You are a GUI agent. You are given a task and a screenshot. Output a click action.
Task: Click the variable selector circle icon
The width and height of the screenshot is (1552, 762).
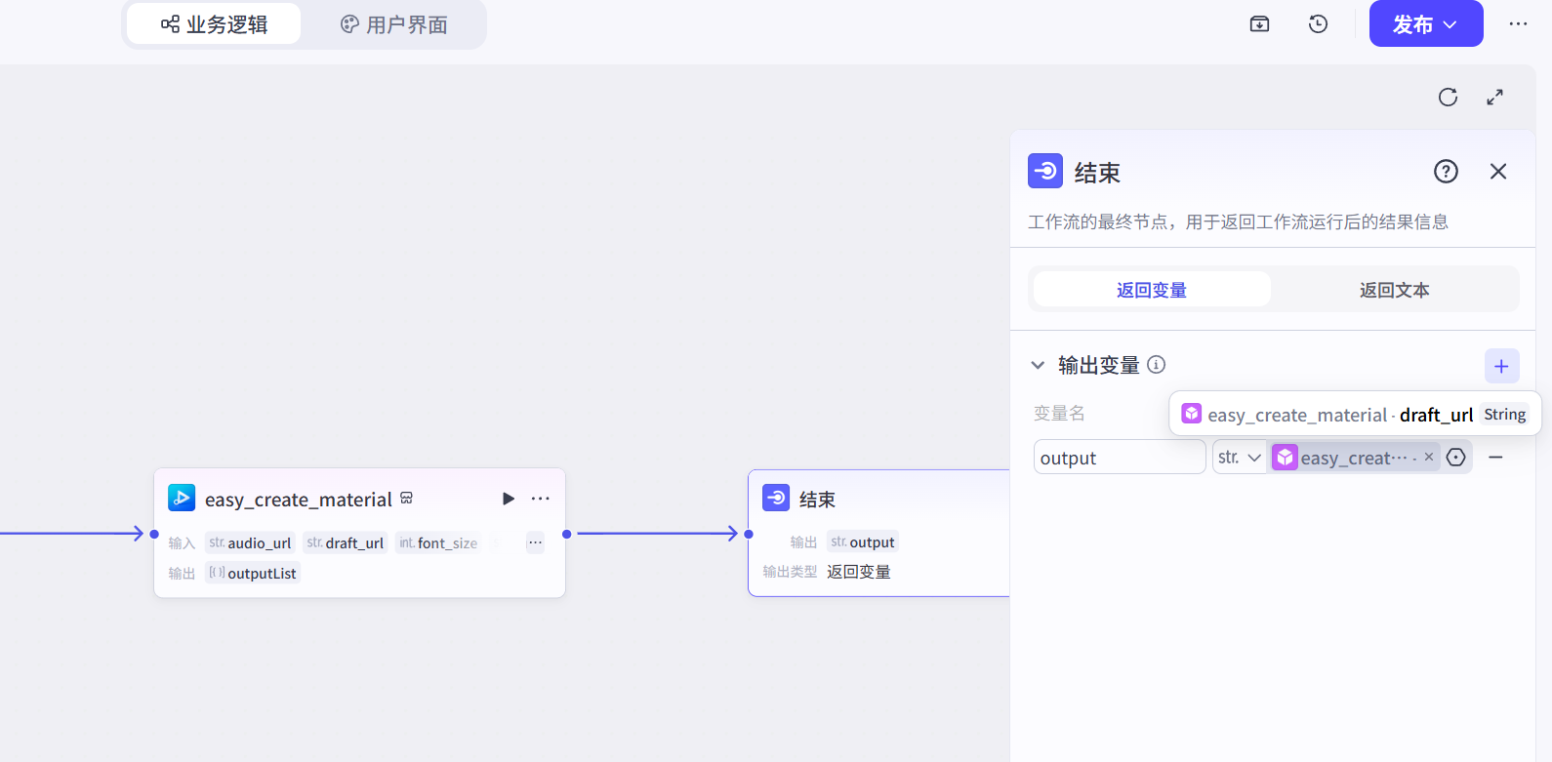tap(1456, 458)
